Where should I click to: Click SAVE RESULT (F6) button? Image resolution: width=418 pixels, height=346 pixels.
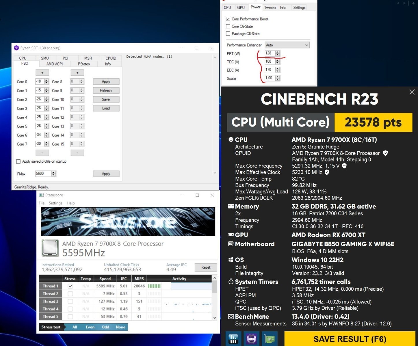[350, 339]
